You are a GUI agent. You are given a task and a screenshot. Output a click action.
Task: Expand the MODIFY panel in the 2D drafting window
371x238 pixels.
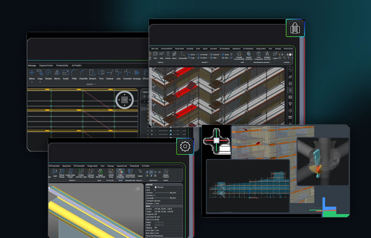pos(91,84)
